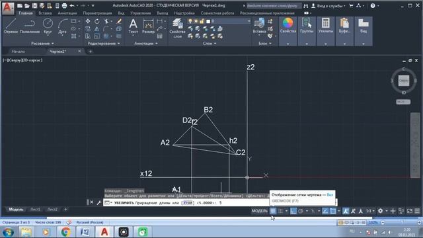Open the Вставка ribbon tab
The width and height of the screenshot is (423, 238).
coord(45,13)
